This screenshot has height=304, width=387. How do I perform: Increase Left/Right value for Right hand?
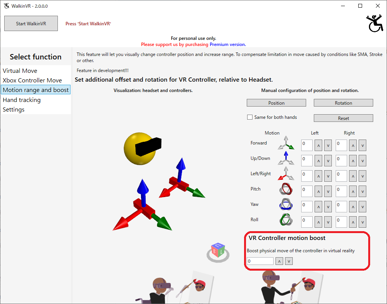[x=353, y=176]
